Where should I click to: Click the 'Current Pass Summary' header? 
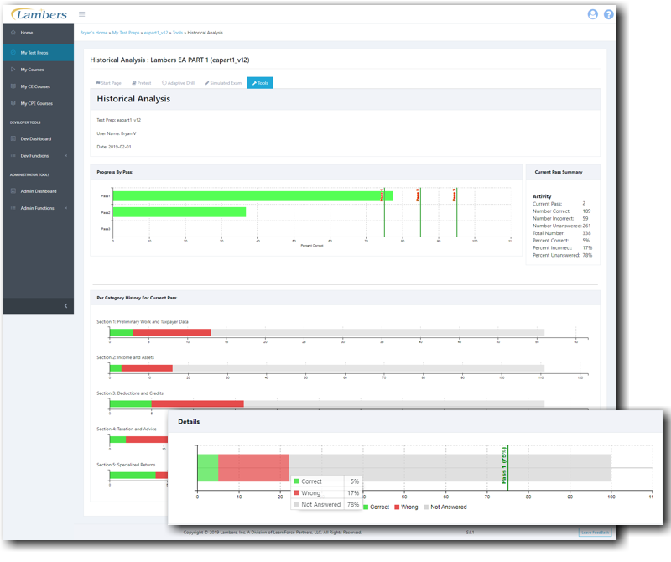pyautogui.click(x=559, y=172)
